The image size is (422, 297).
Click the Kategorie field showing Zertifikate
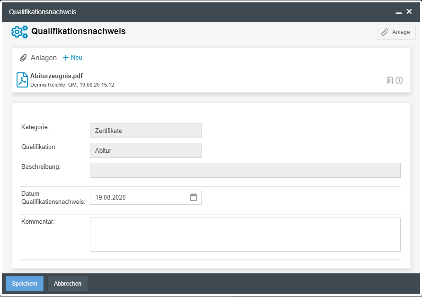[145, 131]
